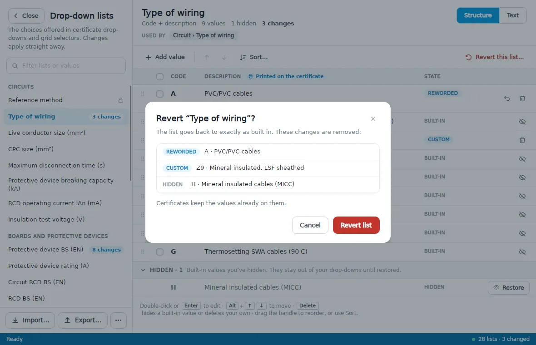
Task: Tick the checkbox for row G
Action: pyautogui.click(x=159, y=252)
